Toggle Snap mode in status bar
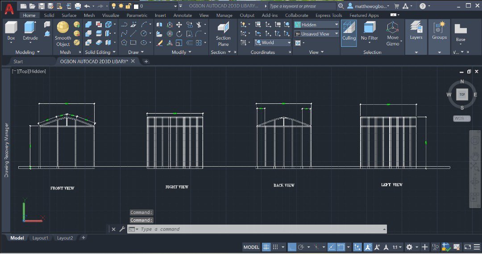Image resolution: width=482 pixels, height=254 pixels. (x=275, y=247)
